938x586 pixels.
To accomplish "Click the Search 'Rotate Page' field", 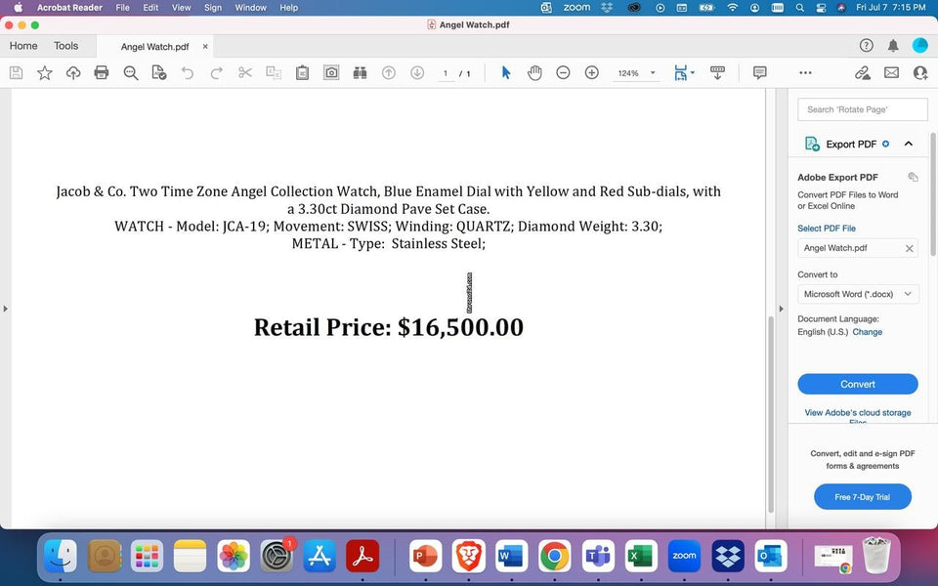I will click(863, 109).
